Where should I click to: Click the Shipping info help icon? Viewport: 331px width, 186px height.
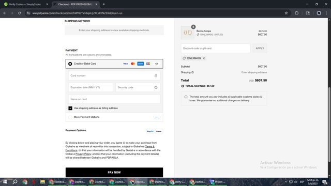click(192, 72)
